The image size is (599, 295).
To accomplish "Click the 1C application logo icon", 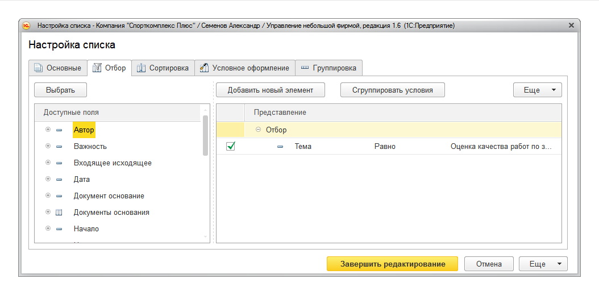I will pos(26,26).
